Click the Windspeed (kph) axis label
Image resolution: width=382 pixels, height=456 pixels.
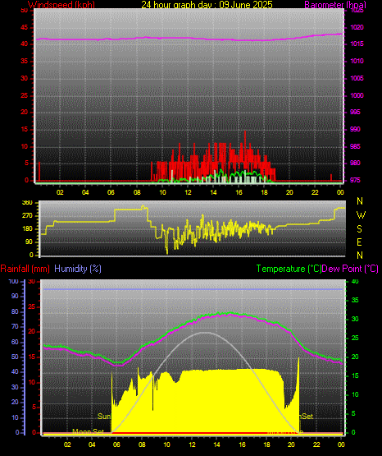61,4
